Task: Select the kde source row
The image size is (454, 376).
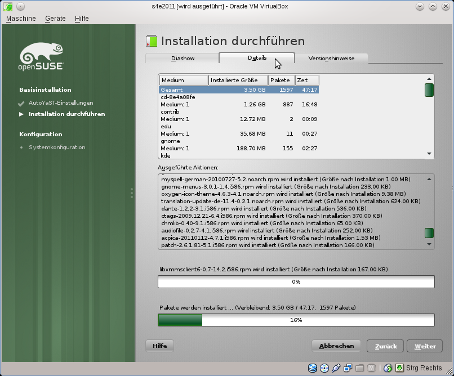Action: pyautogui.click(x=239, y=155)
